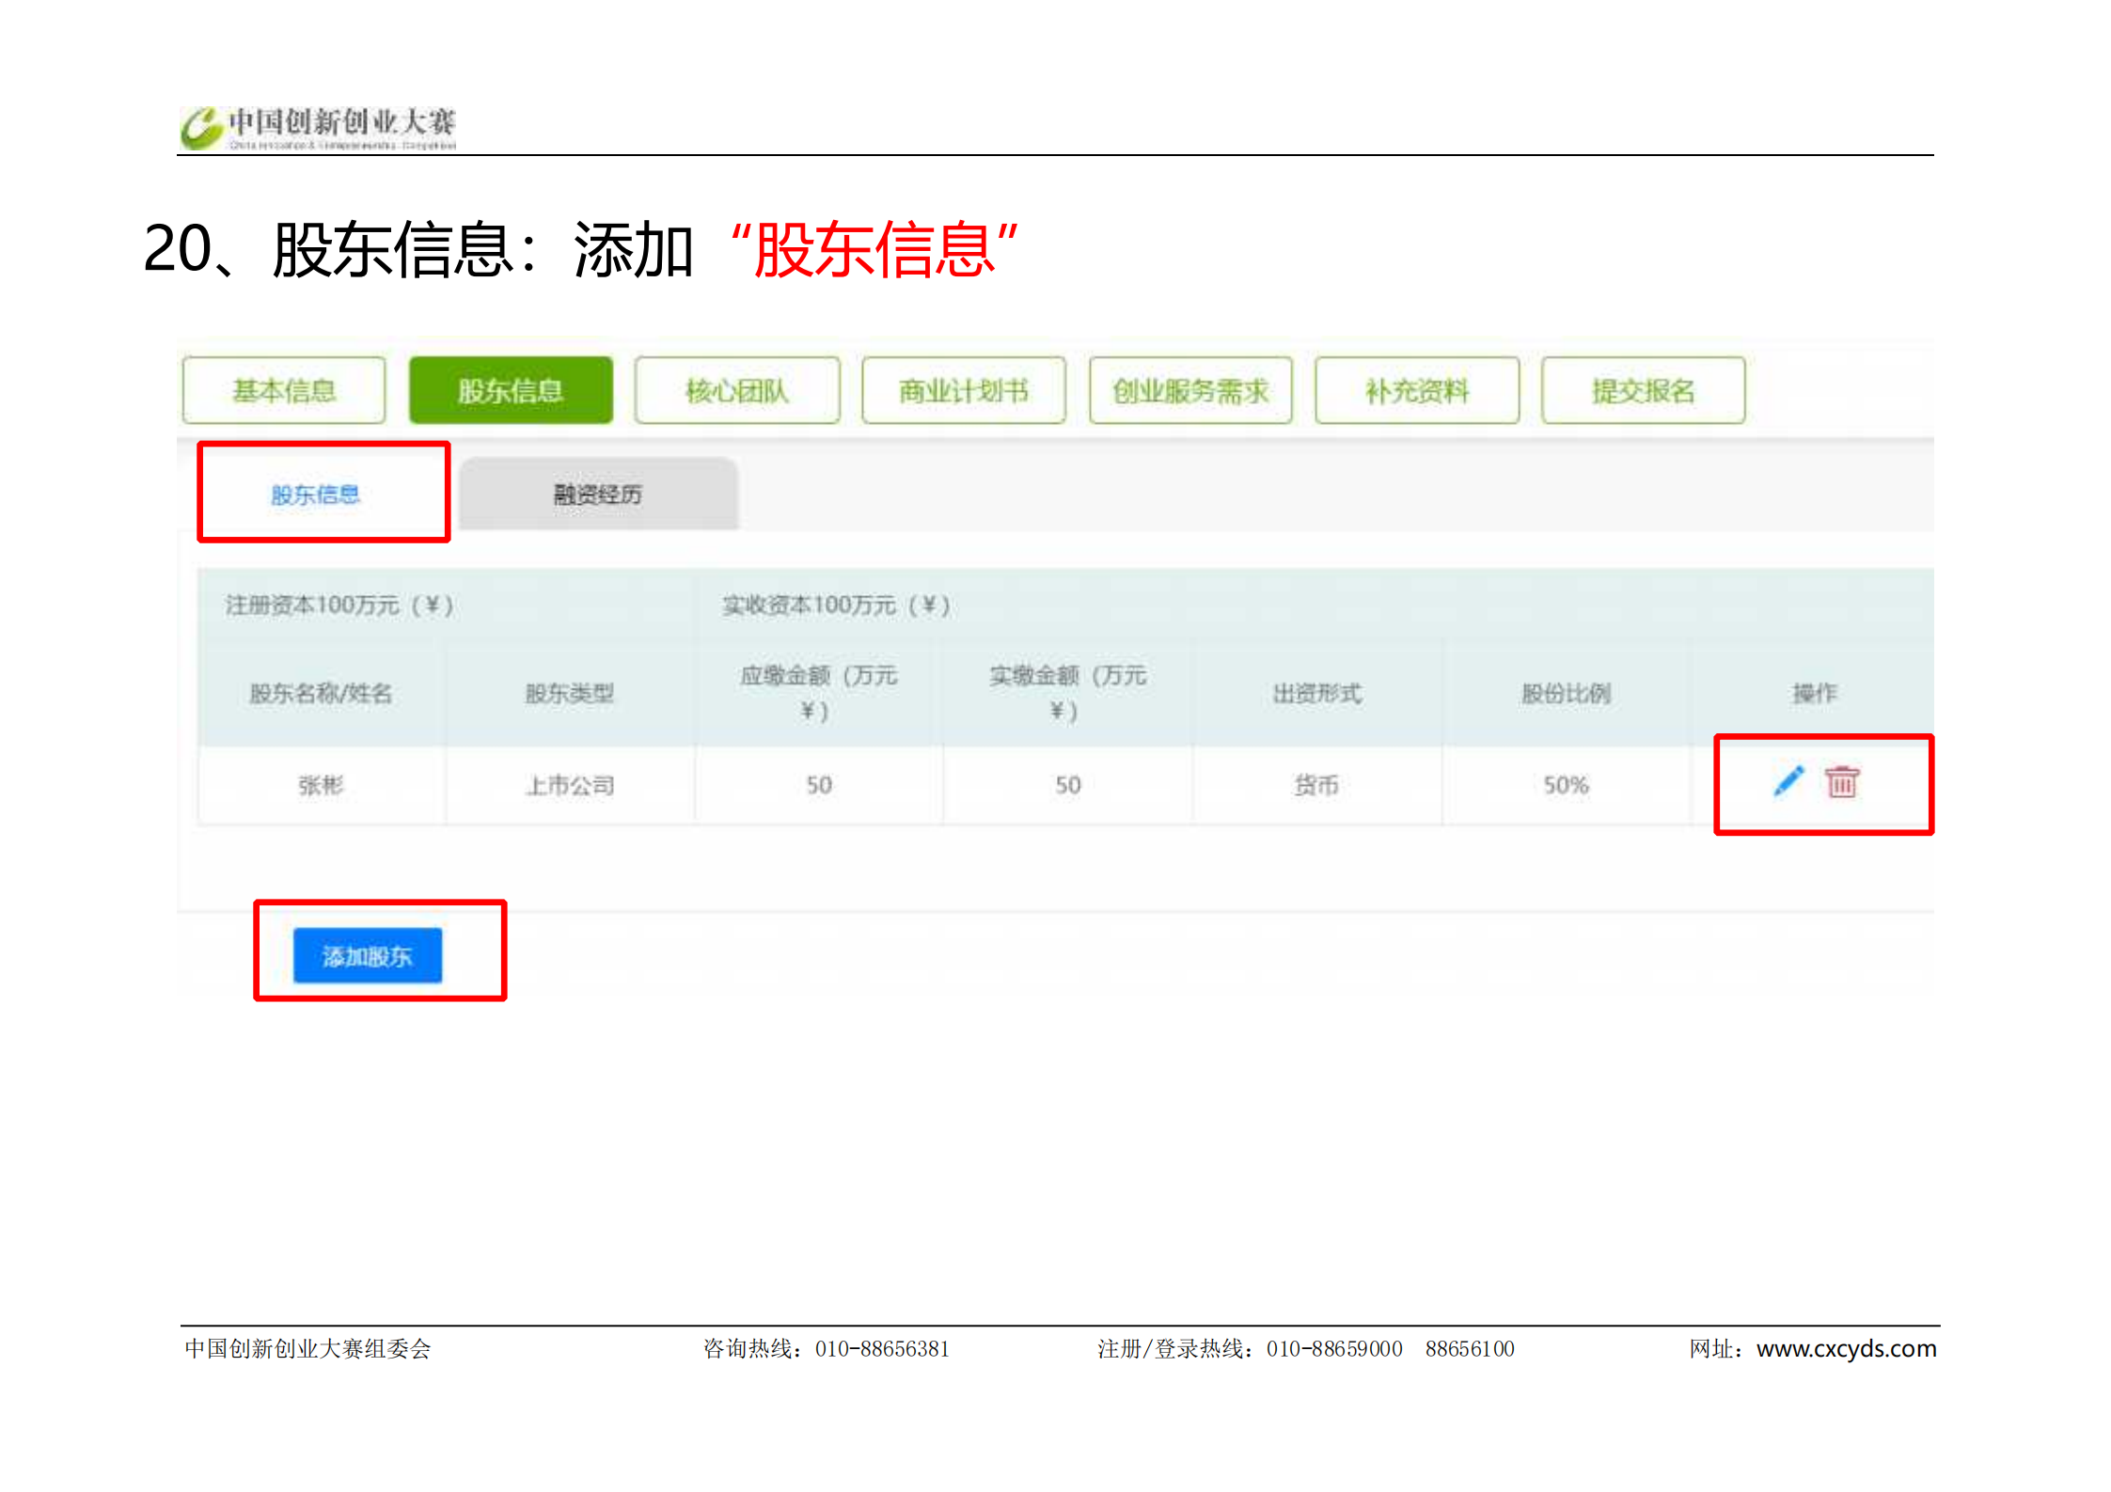
Task: Click the 股东名称/姓名 column header
Action: click(321, 694)
